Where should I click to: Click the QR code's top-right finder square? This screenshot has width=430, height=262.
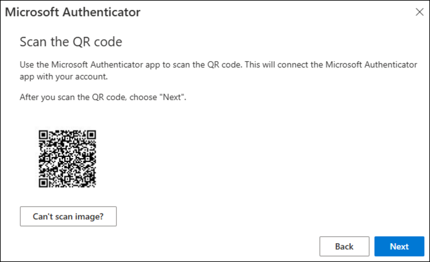point(91,135)
